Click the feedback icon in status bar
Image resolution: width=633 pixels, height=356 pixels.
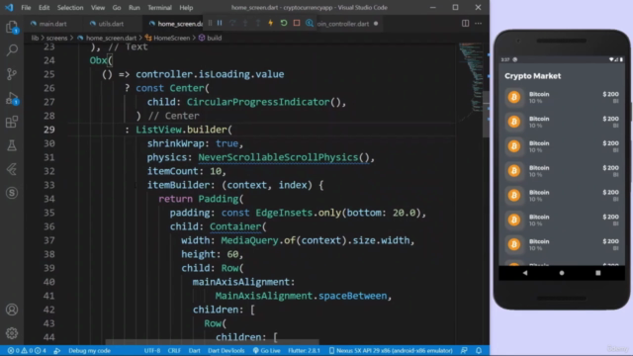(464, 350)
